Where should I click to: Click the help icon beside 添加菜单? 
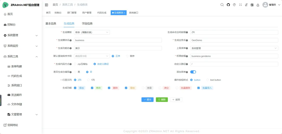187,72
